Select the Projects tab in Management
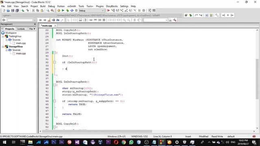The height and width of the screenshot is (146, 260). tap(10, 29)
